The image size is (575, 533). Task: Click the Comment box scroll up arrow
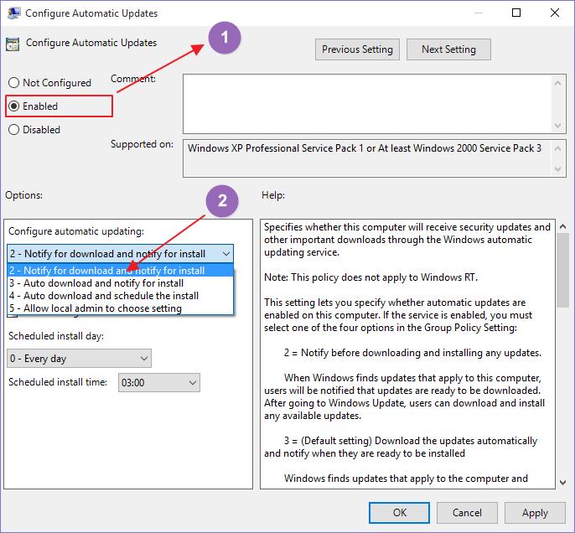(557, 83)
